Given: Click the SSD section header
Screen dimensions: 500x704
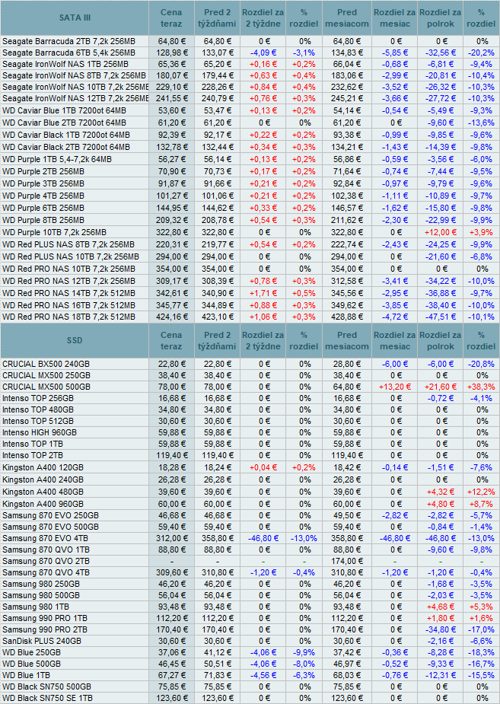Looking at the screenshot, I should pos(75,340).
